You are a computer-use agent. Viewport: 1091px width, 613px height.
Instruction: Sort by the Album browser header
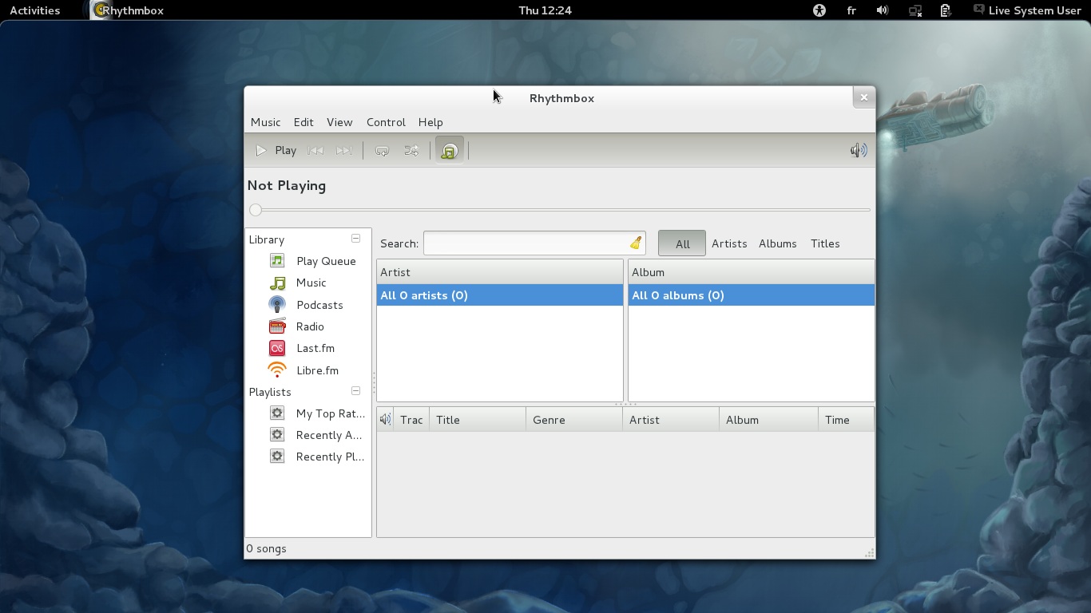(752, 272)
